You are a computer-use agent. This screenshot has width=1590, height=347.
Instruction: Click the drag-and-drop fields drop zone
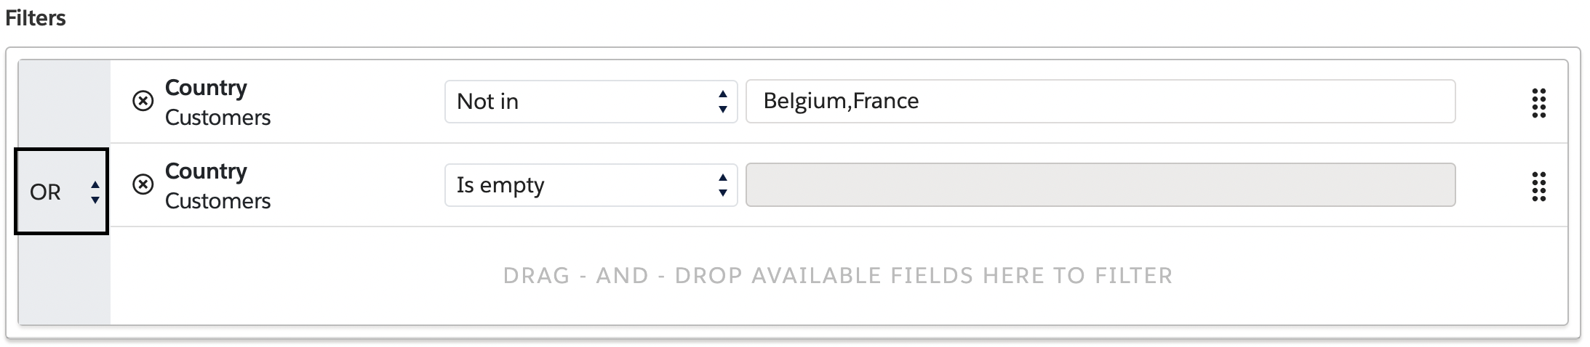838,276
